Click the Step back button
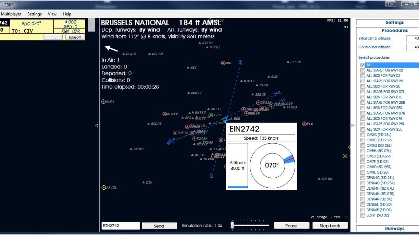This screenshot has width=419, height=235. click(x=330, y=226)
